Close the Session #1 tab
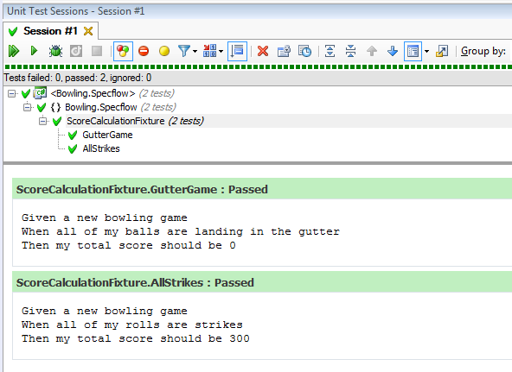The height and width of the screenshot is (372, 512). (x=88, y=31)
